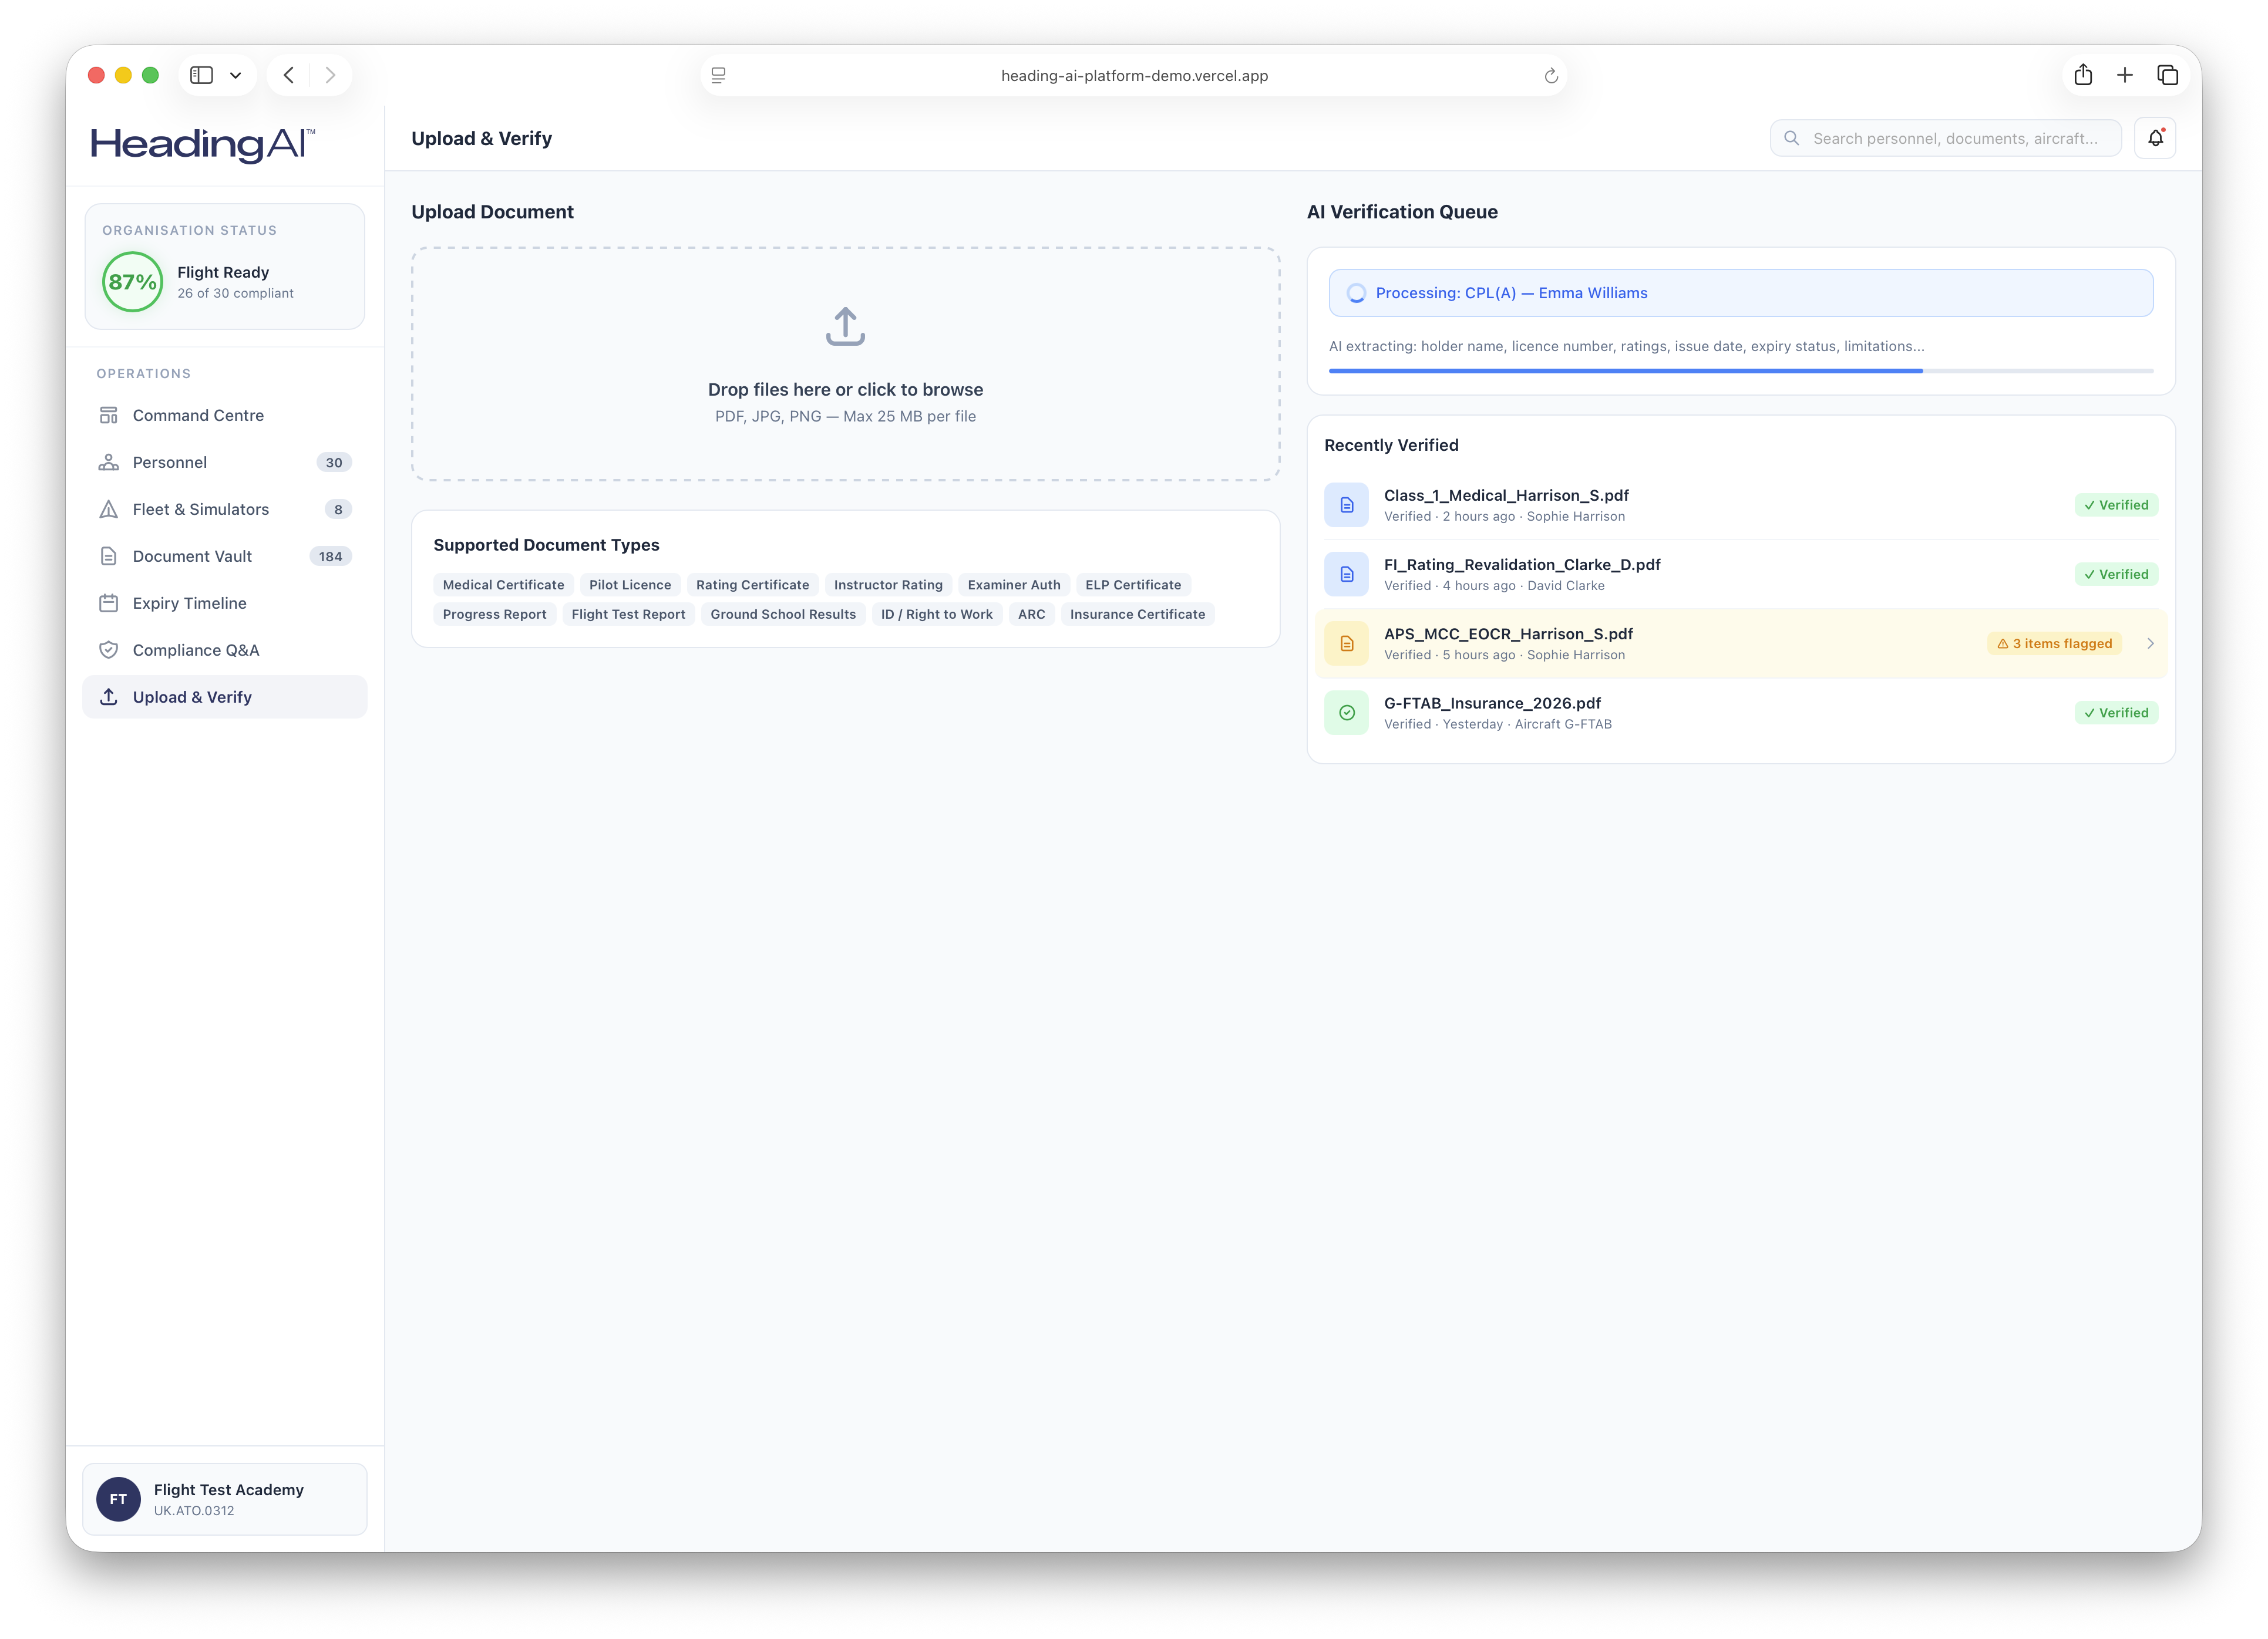
Task: Expand details for the APS_MCC_EOCR flagged document
Action: coord(2150,643)
